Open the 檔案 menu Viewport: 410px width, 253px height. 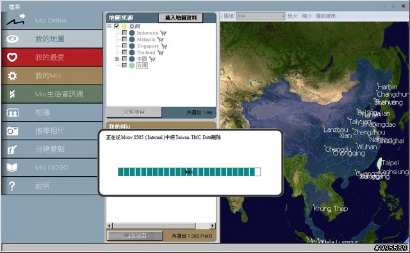pyautogui.click(x=14, y=7)
